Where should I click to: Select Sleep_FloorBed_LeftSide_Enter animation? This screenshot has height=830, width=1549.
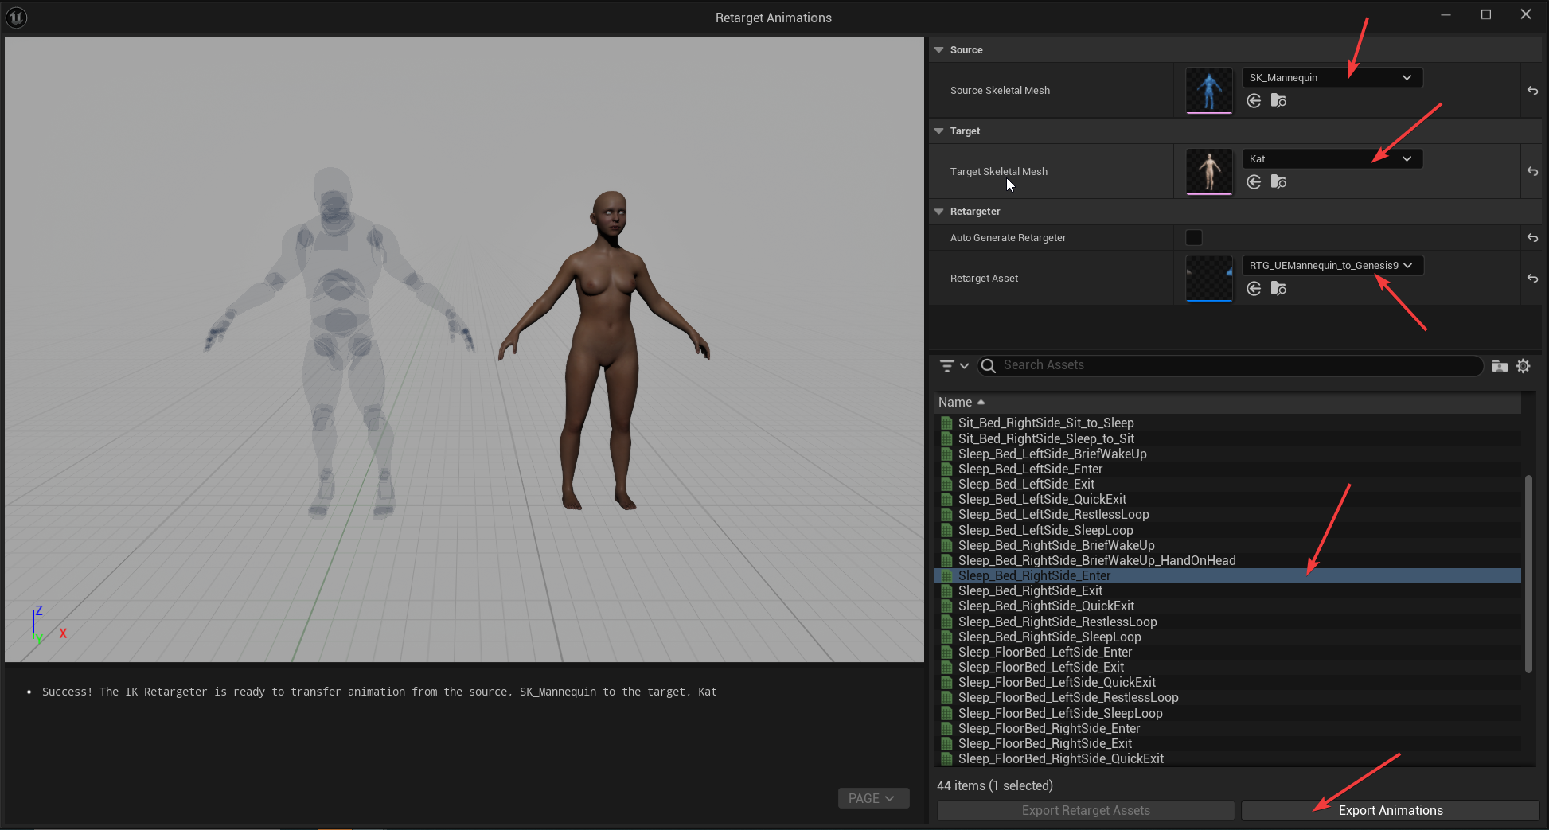pyautogui.click(x=1227, y=652)
